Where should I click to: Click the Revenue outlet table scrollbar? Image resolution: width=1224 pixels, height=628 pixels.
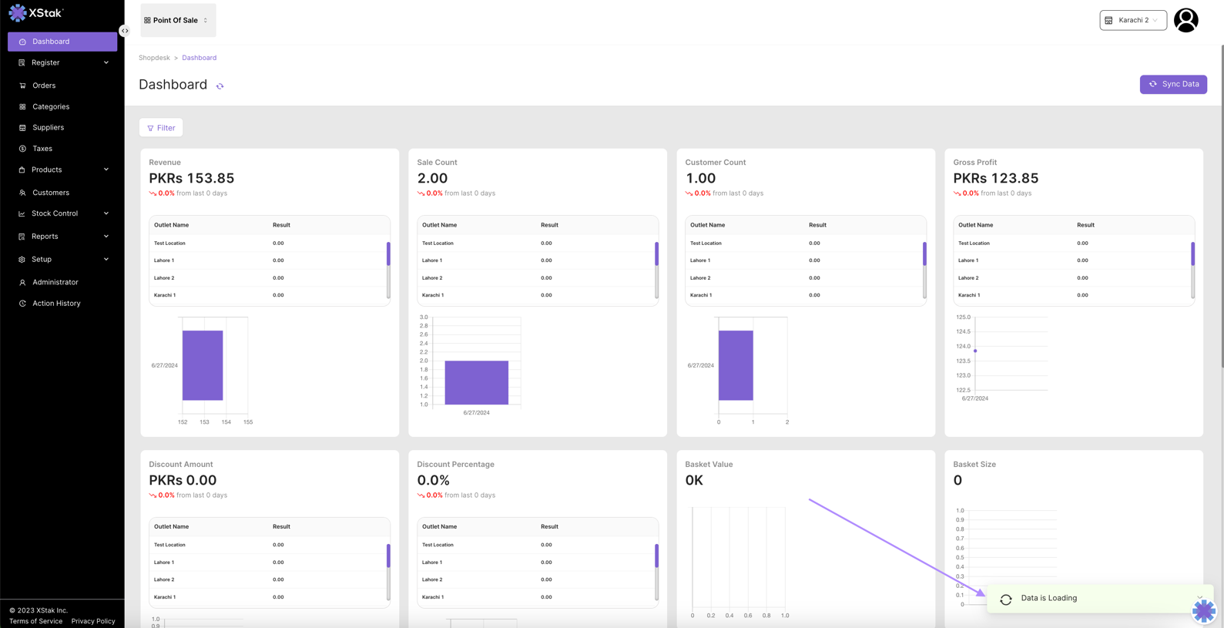coord(388,254)
